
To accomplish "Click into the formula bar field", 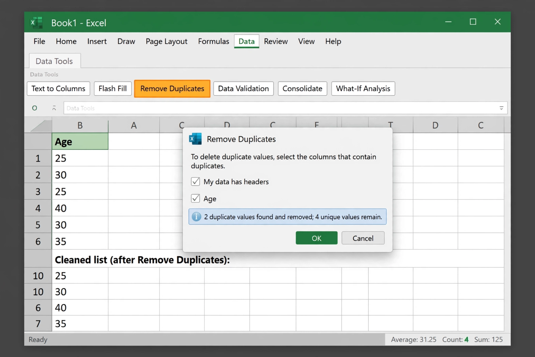I will point(285,108).
